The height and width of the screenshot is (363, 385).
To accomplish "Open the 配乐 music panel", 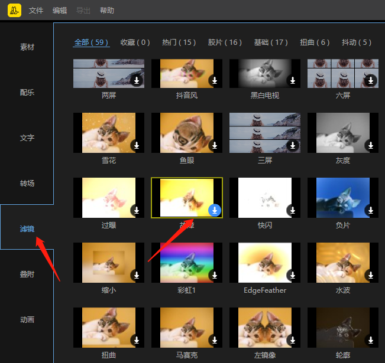I will [27, 93].
